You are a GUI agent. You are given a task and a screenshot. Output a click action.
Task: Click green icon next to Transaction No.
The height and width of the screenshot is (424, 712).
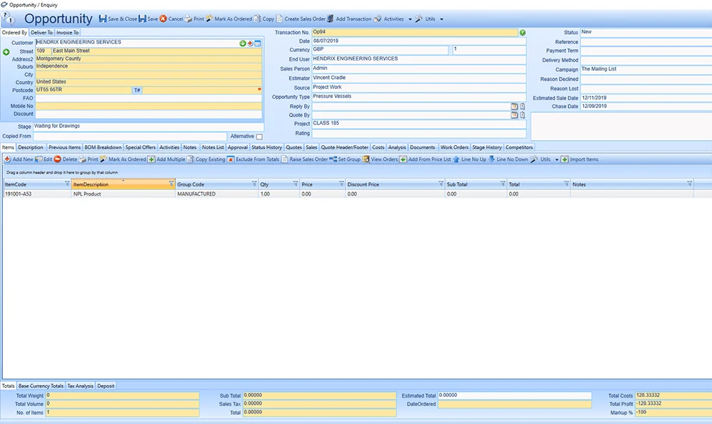523,33
